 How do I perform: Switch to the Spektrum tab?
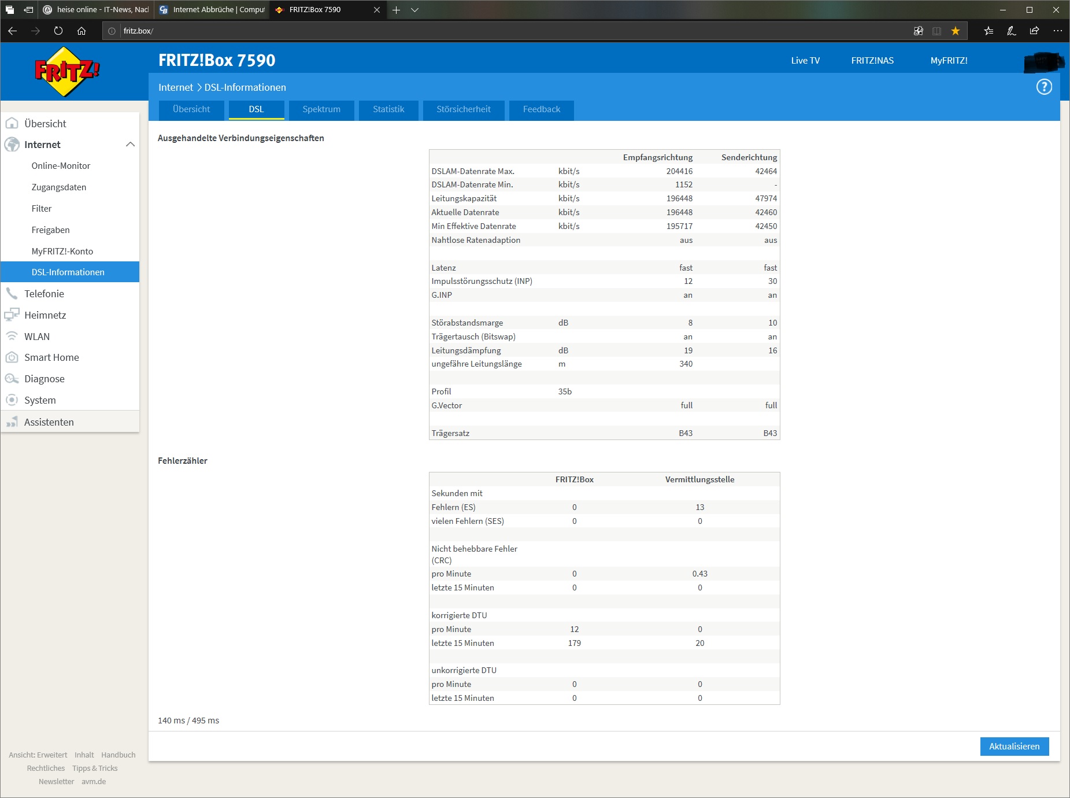(321, 109)
